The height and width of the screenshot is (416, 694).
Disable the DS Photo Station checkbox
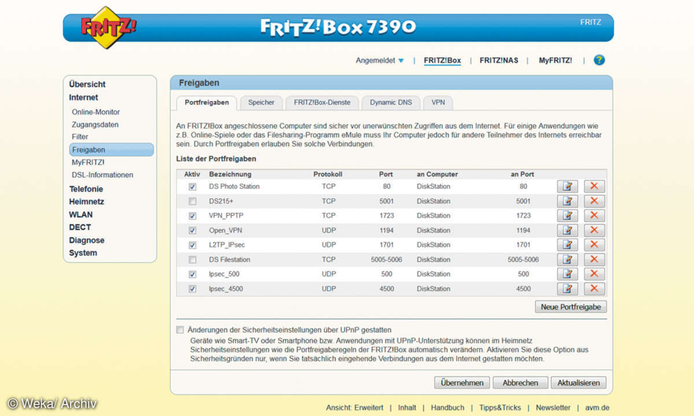[x=192, y=187]
